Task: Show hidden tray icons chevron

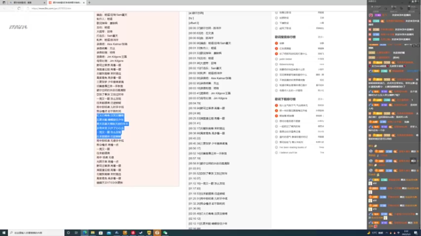Action: click(x=387, y=233)
